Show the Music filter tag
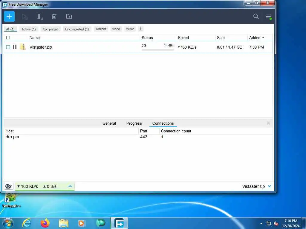The height and width of the screenshot is (229, 306). pos(130,29)
